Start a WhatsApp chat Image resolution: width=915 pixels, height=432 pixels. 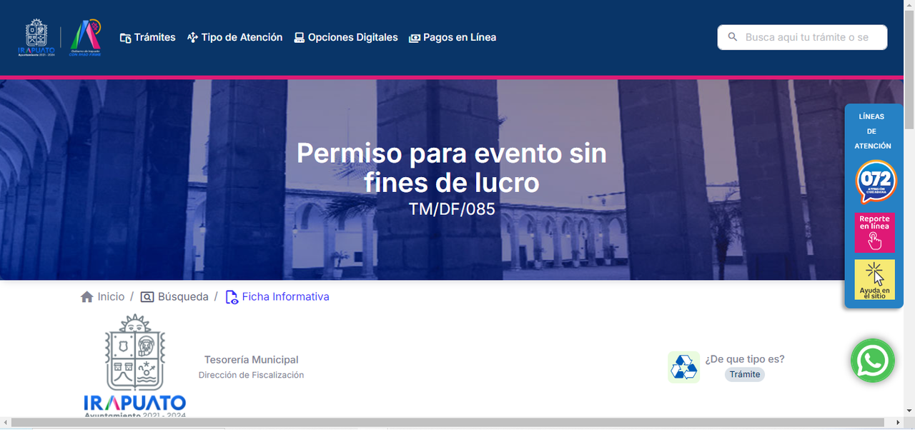click(x=873, y=361)
